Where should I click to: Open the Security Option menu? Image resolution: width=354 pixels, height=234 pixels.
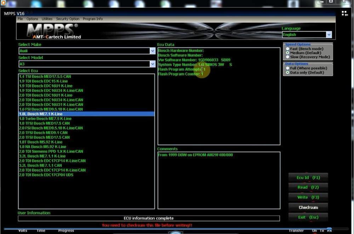pyautogui.click(x=68, y=19)
